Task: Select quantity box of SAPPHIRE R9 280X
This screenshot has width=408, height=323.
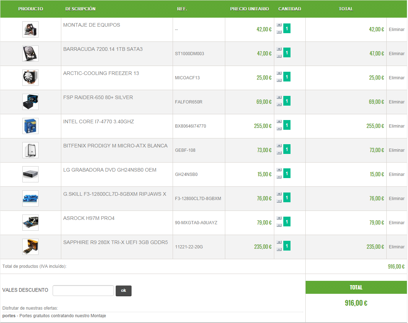Action: (287, 246)
